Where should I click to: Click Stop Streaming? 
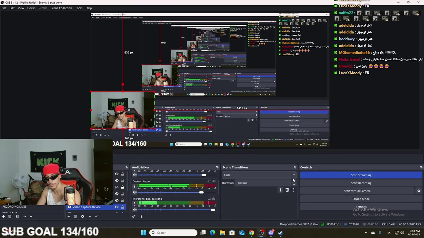[361, 175]
